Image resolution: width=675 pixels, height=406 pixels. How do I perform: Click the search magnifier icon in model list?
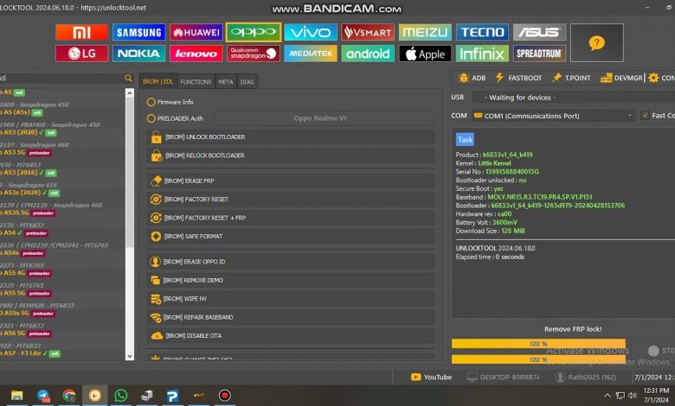pyautogui.click(x=128, y=78)
